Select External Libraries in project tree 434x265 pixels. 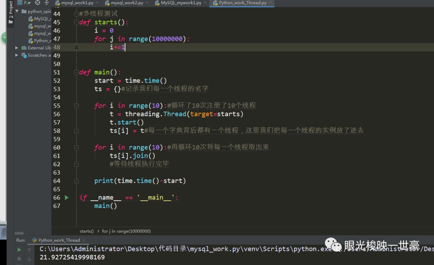coord(36,48)
